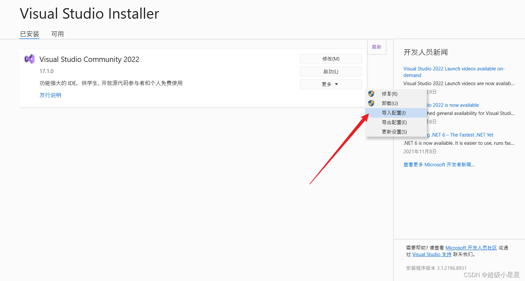Select 修复(R) from the menu
The width and height of the screenshot is (525, 281).
pyautogui.click(x=396, y=94)
